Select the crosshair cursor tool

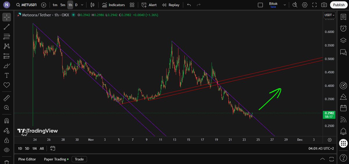(7, 17)
